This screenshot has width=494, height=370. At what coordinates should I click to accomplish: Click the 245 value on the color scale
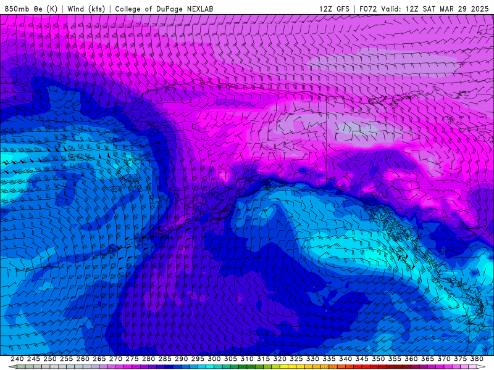[x=34, y=359]
